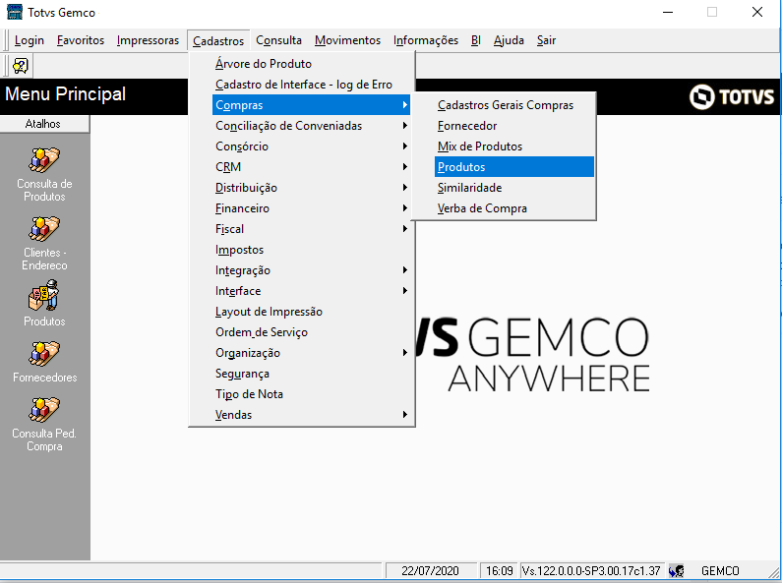Open the Fornecedores shortcut icon
782x583 pixels.
click(44, 354)
